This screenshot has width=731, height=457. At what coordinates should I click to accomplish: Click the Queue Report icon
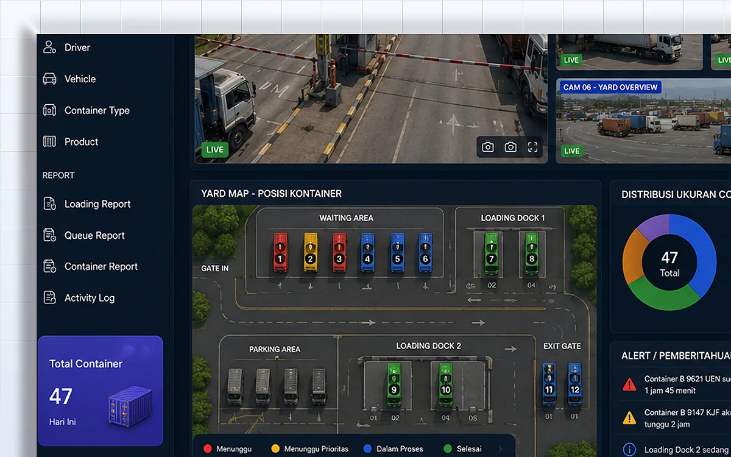(x=49, y=235)
